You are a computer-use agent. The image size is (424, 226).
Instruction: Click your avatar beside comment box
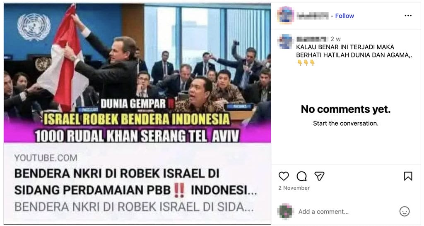(x=286, y=212)
